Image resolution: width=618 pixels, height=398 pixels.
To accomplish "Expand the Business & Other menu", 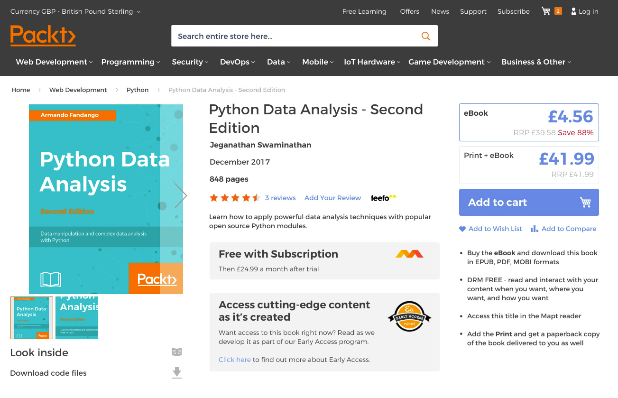I will click(536, 62).
